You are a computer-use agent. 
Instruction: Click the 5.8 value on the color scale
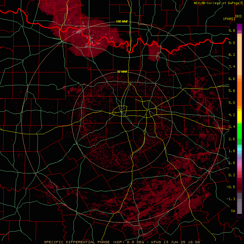coord(232,91)
